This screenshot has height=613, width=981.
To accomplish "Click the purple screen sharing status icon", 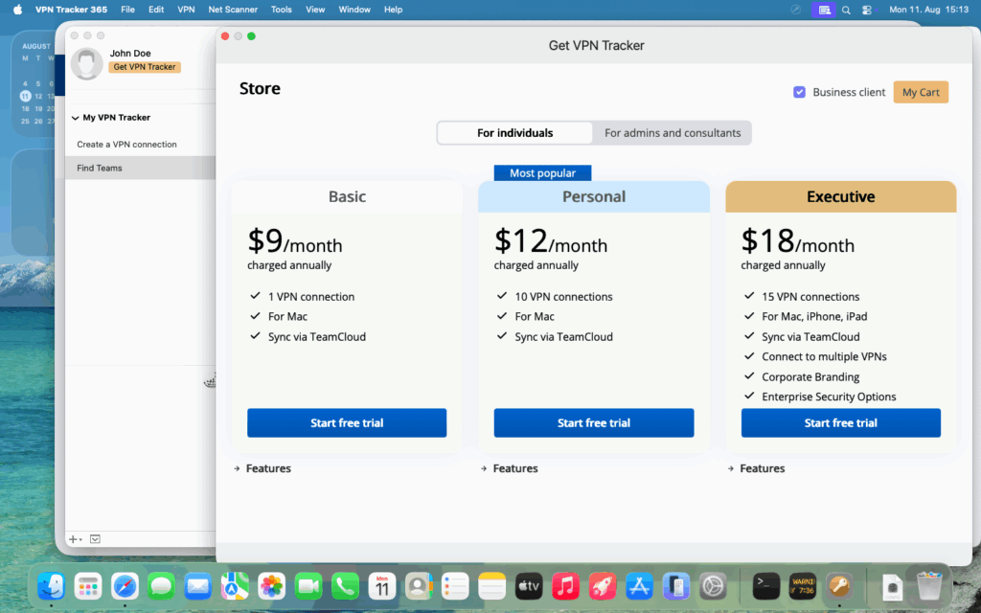I will tap(823, 10).
